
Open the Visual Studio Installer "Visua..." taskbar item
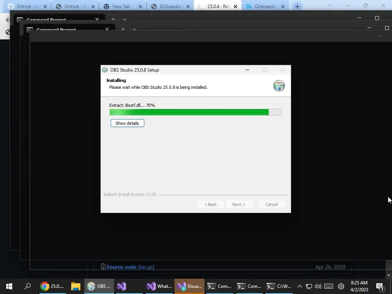point(189,286)
